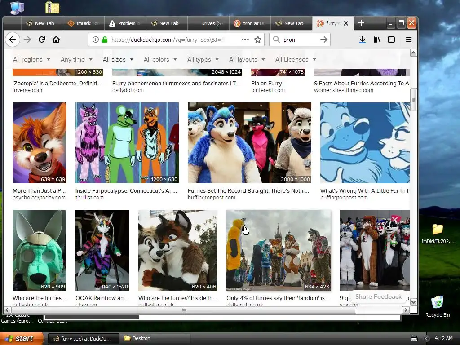Screen dimensions: 460x345
Task: Click the vertical scrollbar up arrow
Action: click(413, 53)
